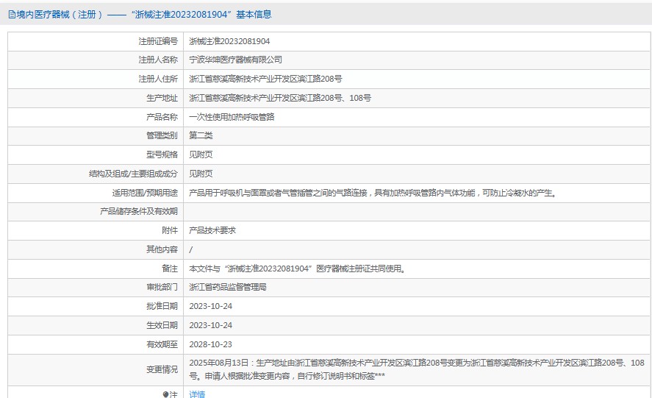
Task: Click the 备注 remark text
Action: point(297,269)
